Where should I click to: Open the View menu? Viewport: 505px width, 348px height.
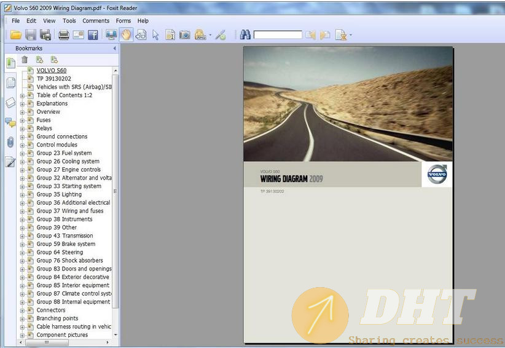click(x=49, y=21)
